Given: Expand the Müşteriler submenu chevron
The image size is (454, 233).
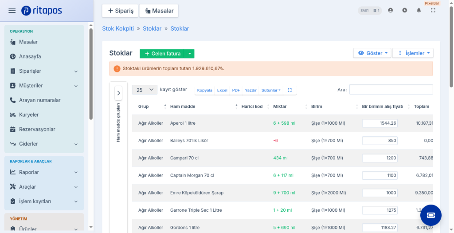Looking at the screenshot, I should coord(76,86).
